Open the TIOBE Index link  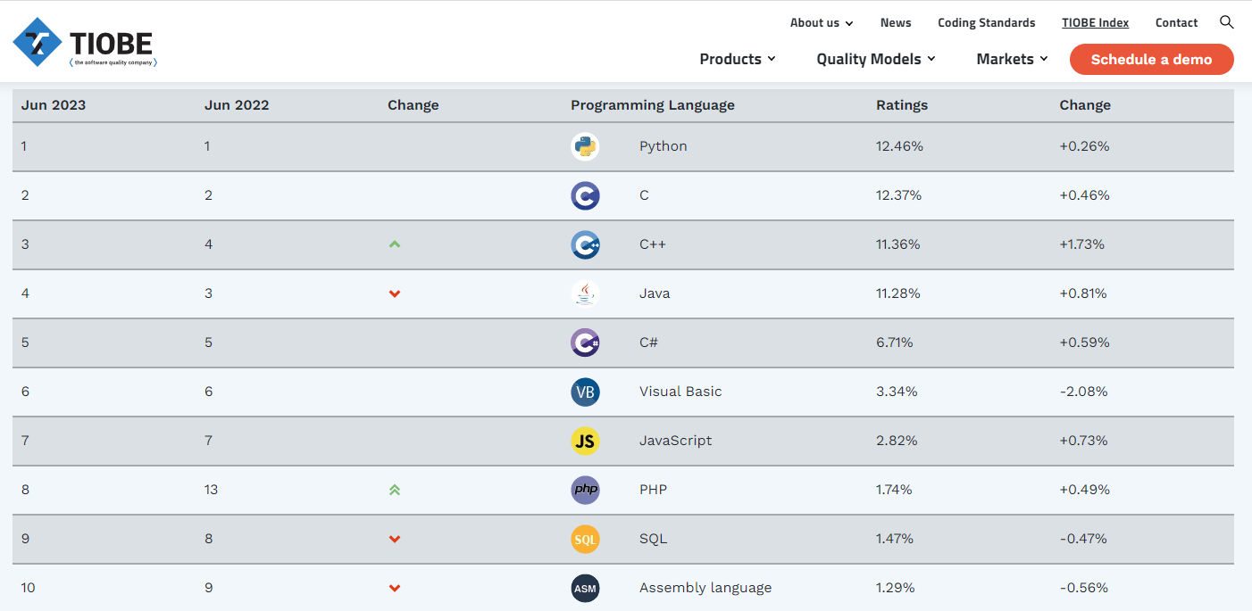[x=1095, y=23]
